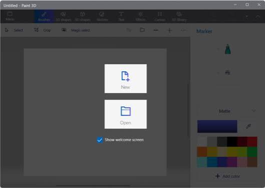Open the Effects tab

click(x=141, y=16)
